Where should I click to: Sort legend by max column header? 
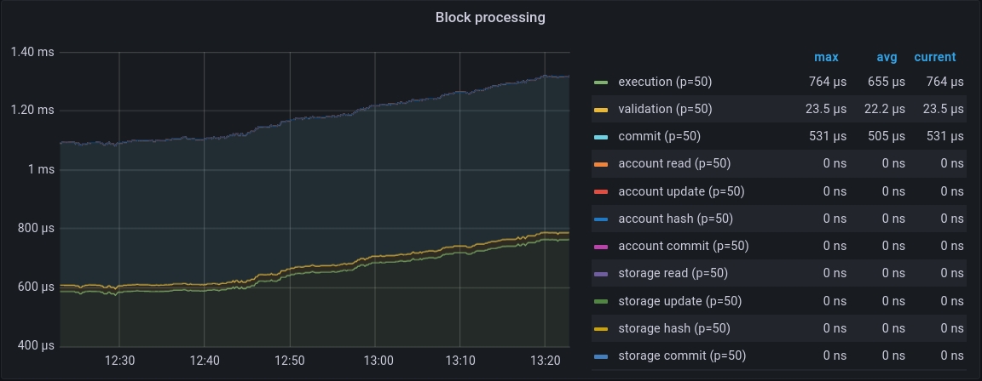tap(826, 58)
